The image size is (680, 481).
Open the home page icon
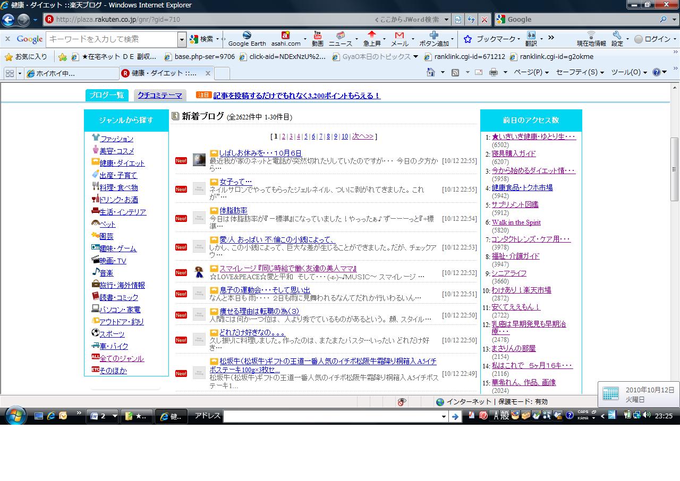431,73
